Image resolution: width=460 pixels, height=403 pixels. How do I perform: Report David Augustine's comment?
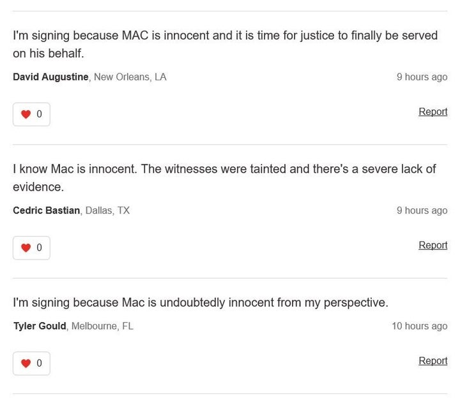[x=433, y=112]
